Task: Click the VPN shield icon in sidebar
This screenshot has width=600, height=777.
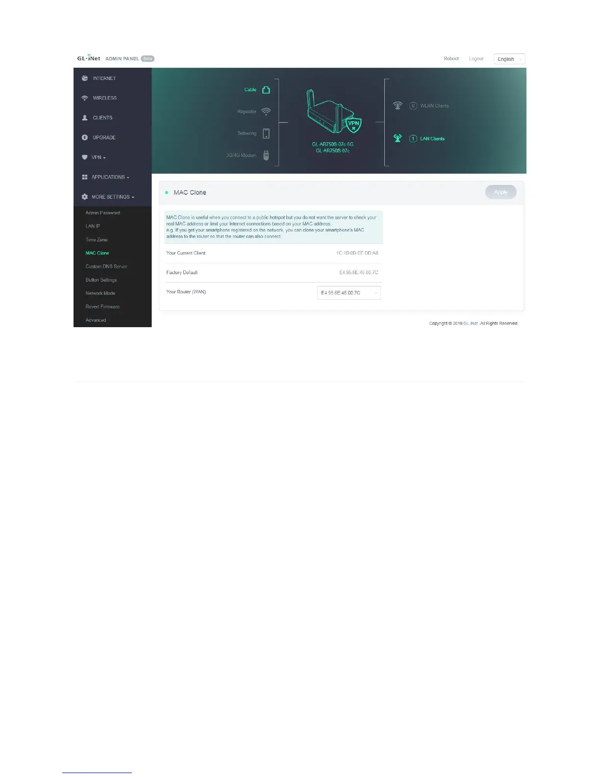Action: point(85,157)
